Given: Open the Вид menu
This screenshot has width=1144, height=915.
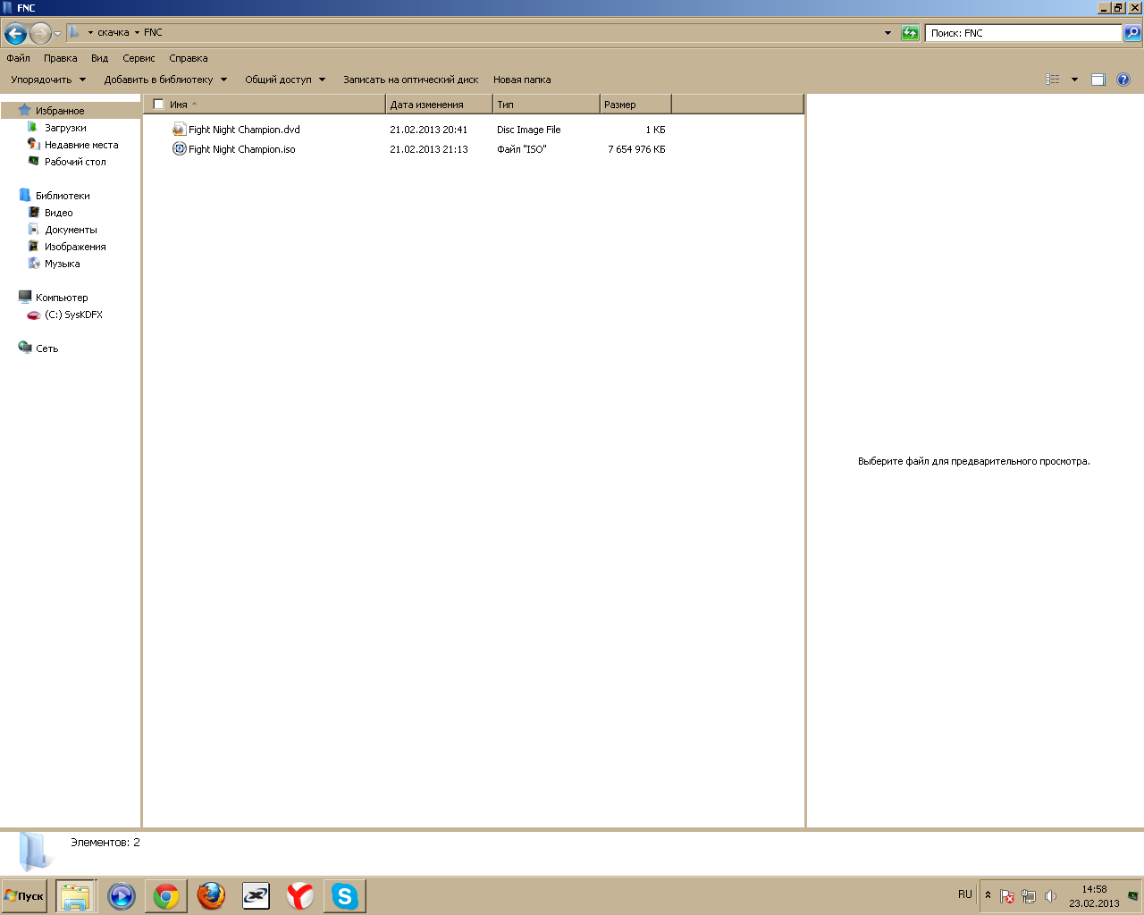Looking at the screenshot, I should pos(100,58).
